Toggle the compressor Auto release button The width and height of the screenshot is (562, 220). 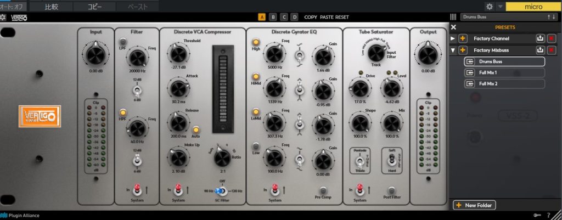click(x=195, y=129)
